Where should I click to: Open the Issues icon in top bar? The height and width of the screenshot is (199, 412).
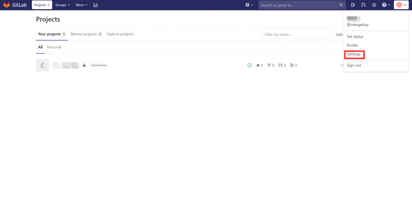pyautogui.click(x=353, y=5)
